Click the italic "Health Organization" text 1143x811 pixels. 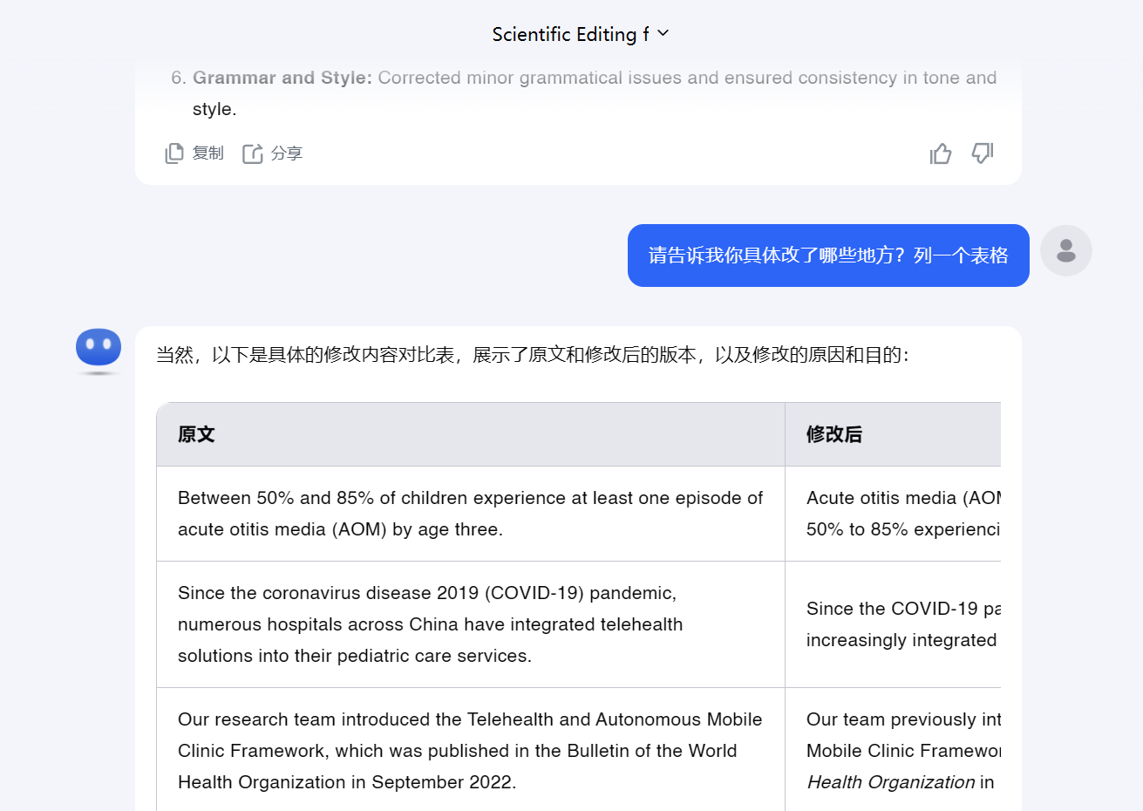pos(890,782)
